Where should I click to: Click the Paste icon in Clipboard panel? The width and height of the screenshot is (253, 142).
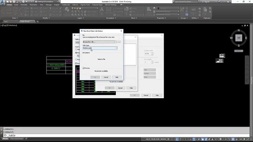pyautogui.click(x=205, y=9)
